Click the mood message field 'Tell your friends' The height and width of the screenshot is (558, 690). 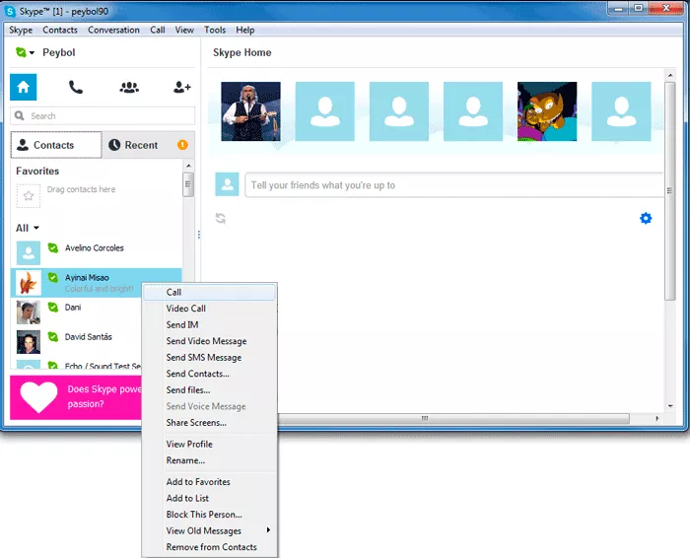click(x=453, y=185)
